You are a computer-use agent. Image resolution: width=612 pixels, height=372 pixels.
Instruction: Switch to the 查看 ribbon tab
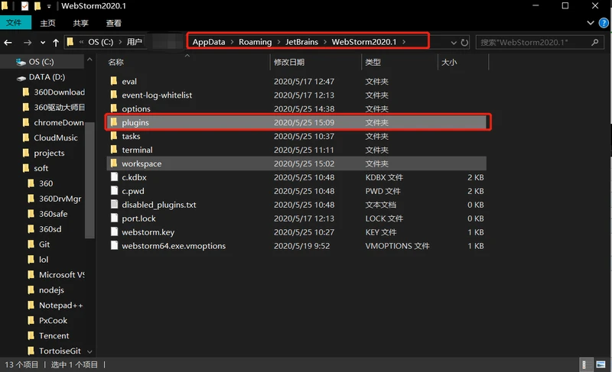[113, 24]
